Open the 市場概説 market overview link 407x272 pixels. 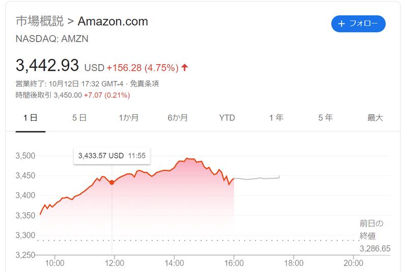pyautogui.click(x=40, y=21)
